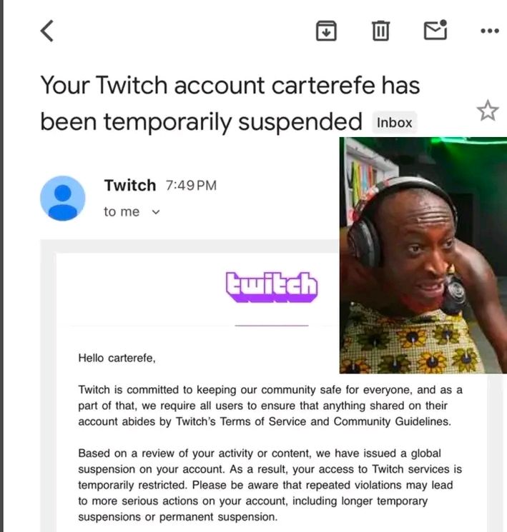507x532 pixels.
Task: Open the streamer webcam image overlay
Action: pos(423,255)
